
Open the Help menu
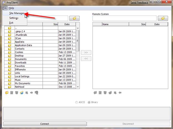[x=11, y=8]
